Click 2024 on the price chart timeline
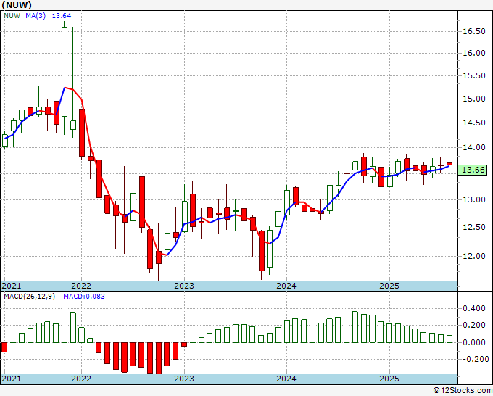493x396 pixels. (x=286, y=286)
